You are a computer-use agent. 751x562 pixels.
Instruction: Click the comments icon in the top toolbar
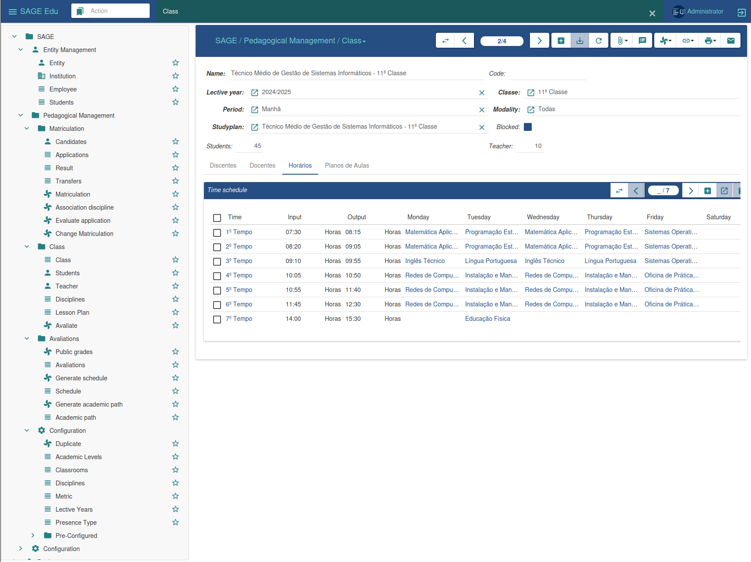(642, 40)
